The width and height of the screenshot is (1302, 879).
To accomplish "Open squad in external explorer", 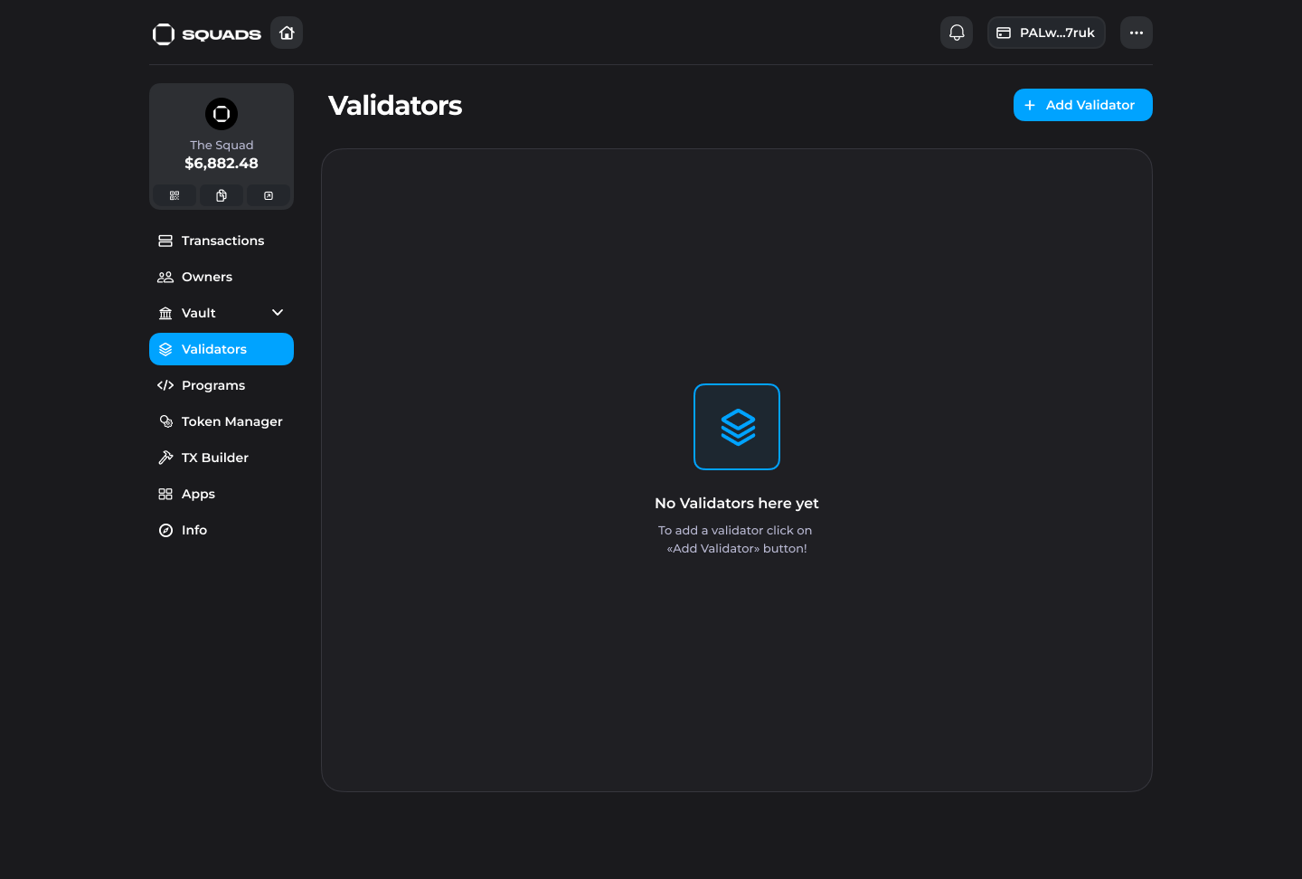I will click(269, 195).
